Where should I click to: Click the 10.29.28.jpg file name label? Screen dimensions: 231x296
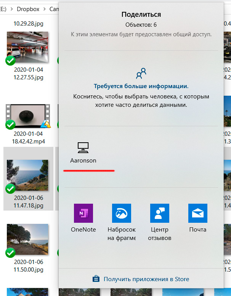click(x=28, y=24)
